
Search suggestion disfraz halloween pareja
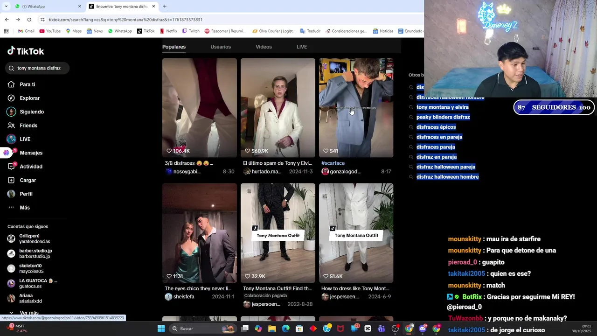(x=446, y=167)
